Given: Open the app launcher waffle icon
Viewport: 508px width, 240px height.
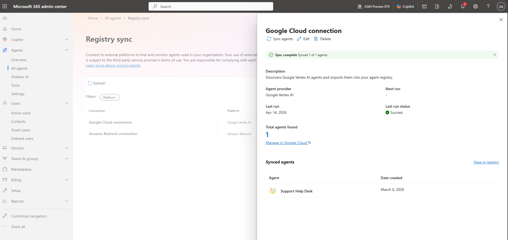Looking at the screenshot, I should click(5, 6).
